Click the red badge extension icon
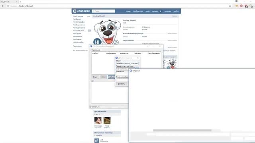This screenshot has width=255, height=143. [x=246, y=6]
